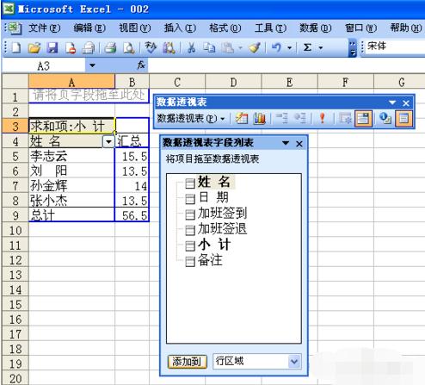425x385 pixels.
Task: Click cell 李志云
Action: (71, 156)
